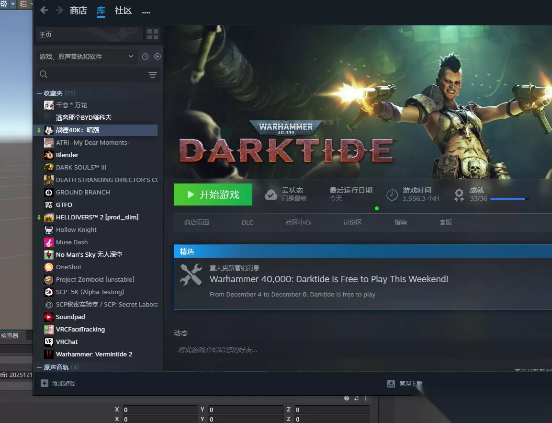The image size is (552, 423).
Task: Show ready-to-play games filter icon
Action: [x=158, y=57]
